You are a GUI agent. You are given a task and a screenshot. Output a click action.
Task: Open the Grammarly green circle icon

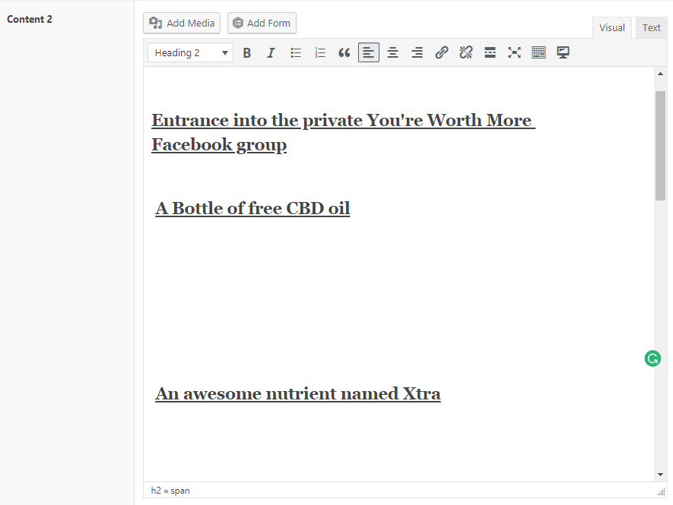tap(652, 358)
